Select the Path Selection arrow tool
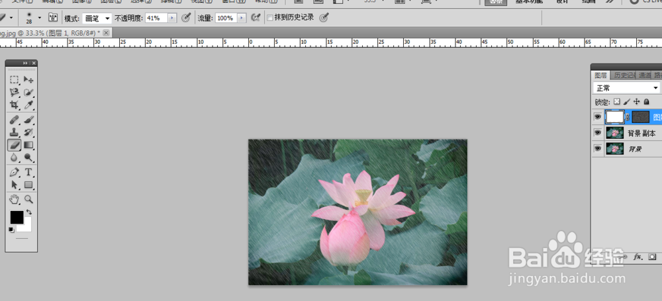The height and width of the screenshot is (301, 662). tap(15, 185)
